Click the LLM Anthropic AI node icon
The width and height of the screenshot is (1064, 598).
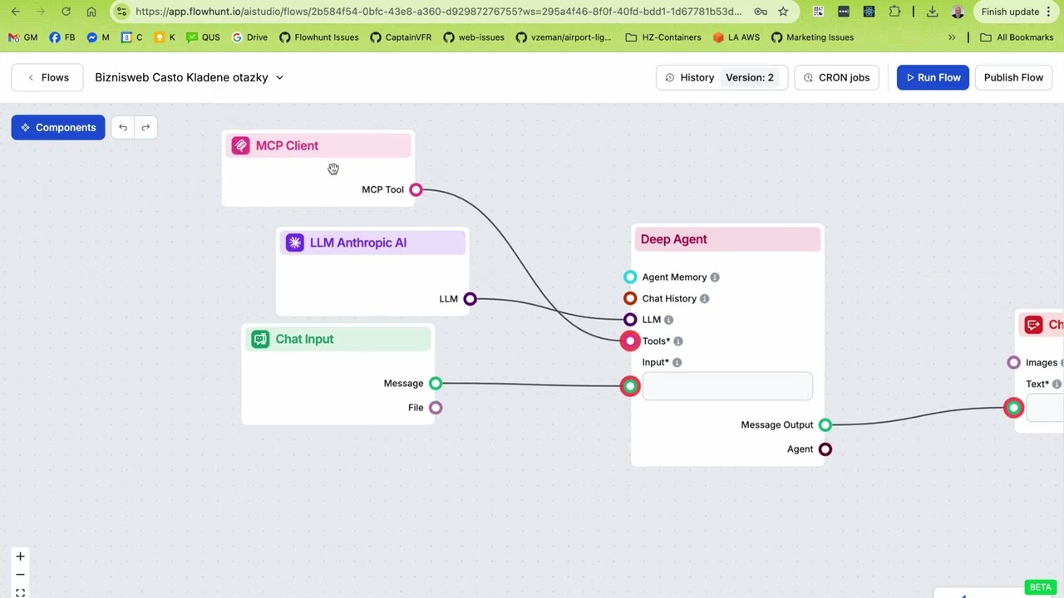pyautogui.click(x=294, y=242)
